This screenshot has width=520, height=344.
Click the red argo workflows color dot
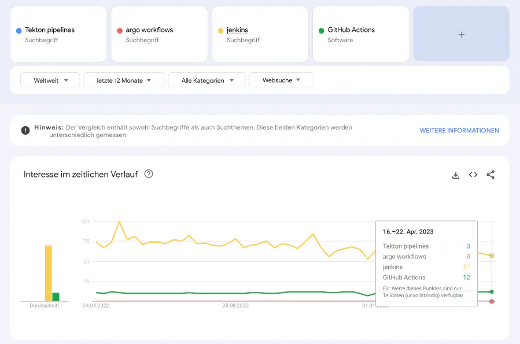120,31
